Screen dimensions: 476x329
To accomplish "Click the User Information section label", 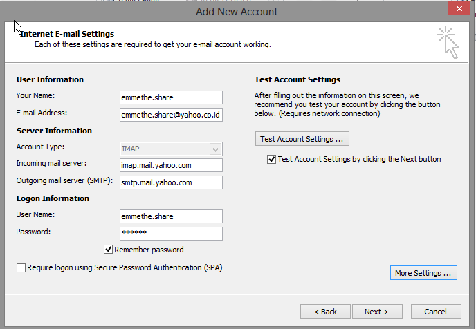I will coord(50,79).
